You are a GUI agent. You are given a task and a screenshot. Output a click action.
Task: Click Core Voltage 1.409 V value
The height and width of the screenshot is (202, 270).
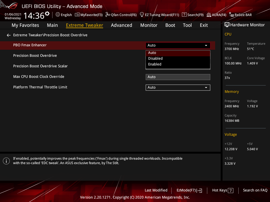coord(252,63)
